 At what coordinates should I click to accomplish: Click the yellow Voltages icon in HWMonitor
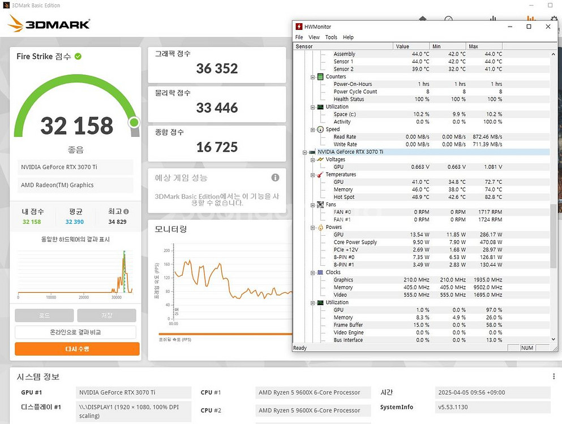point(320,159)
